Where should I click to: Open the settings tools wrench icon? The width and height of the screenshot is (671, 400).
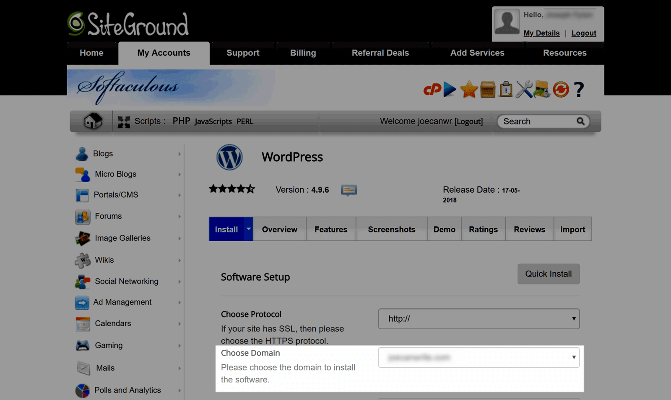pos(524,89)
